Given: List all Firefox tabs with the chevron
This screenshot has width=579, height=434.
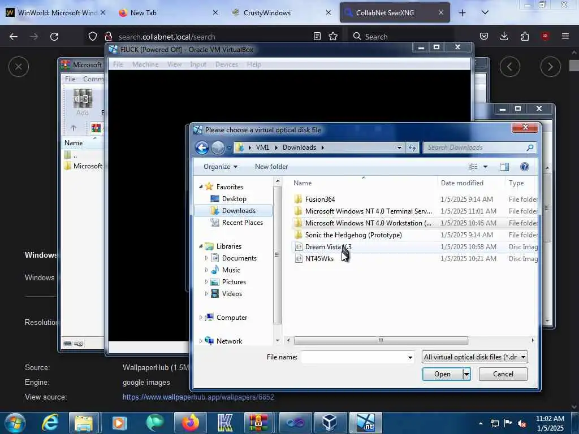Looking at the screenshot, I should pos(485,12).
